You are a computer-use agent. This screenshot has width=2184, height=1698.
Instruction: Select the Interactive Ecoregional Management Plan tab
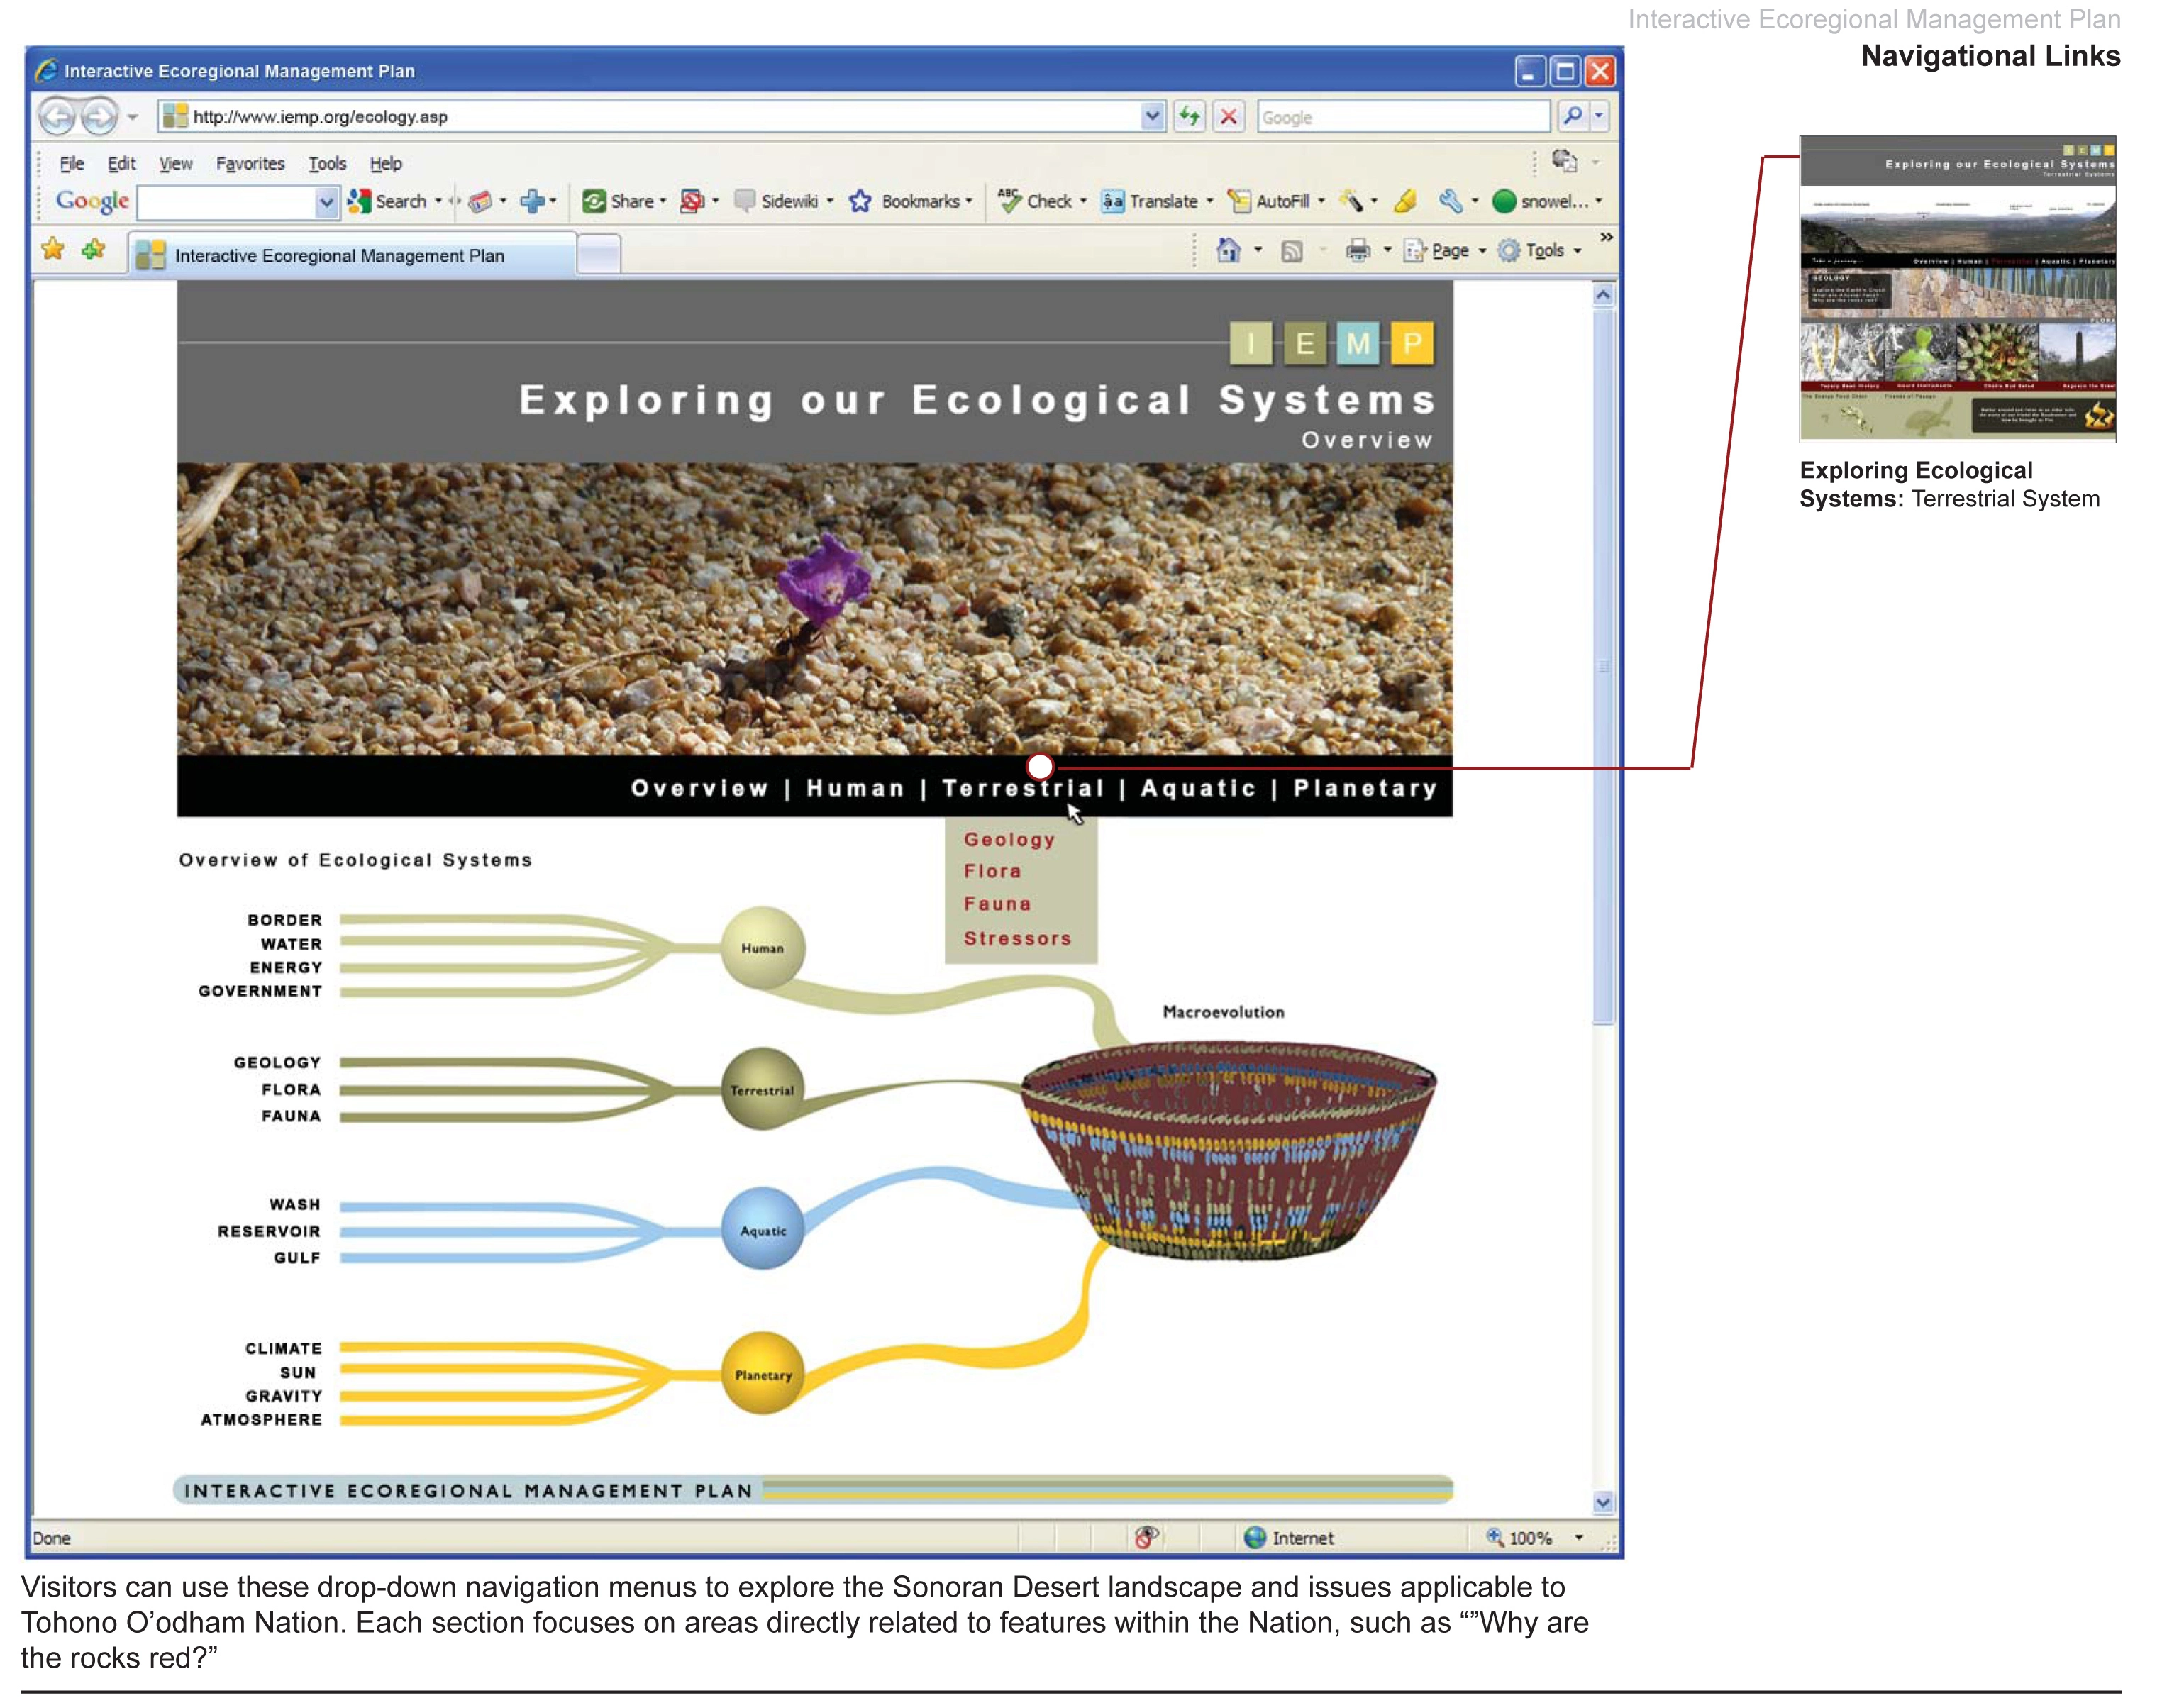coord(353,255)
